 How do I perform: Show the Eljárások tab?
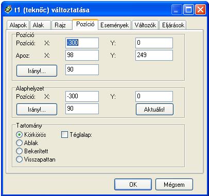click(x=173, y=25)
